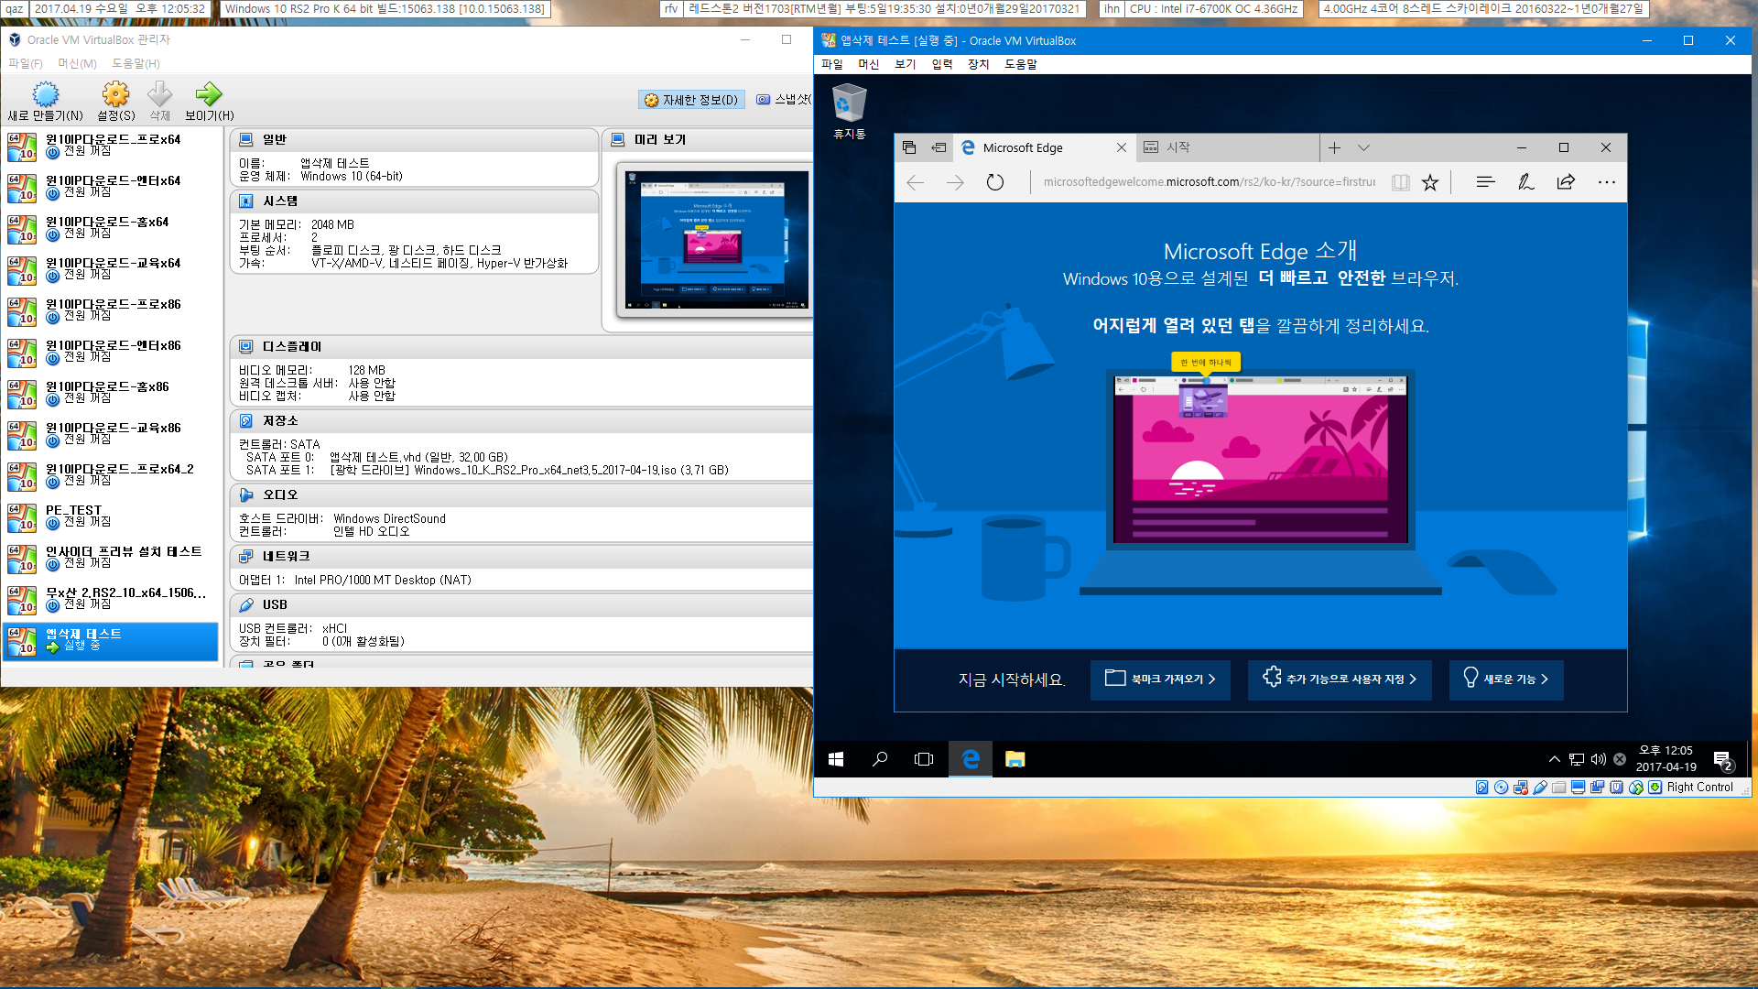The width and height of the screenshot is (1758, 989).
Task: Open the guest Windows Start button
Action: 836,759
